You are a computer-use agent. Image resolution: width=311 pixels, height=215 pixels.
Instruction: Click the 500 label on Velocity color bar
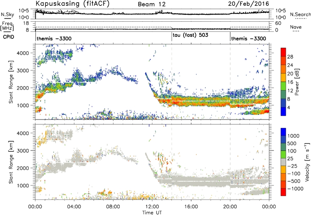tap(292, 144)
